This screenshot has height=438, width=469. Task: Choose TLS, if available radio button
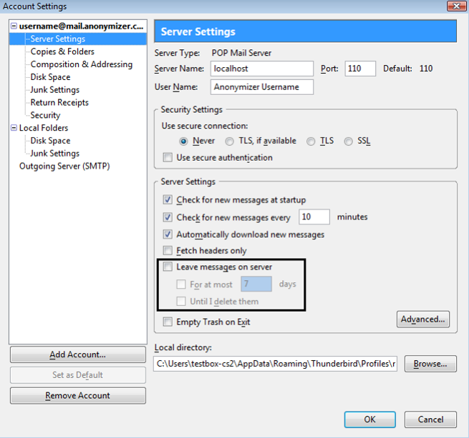pos(230,141)
